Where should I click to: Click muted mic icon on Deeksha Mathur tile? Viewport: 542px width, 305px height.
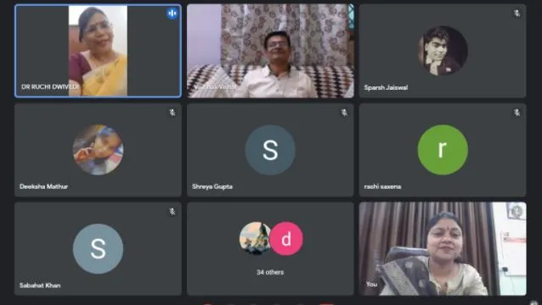[172, 113]
